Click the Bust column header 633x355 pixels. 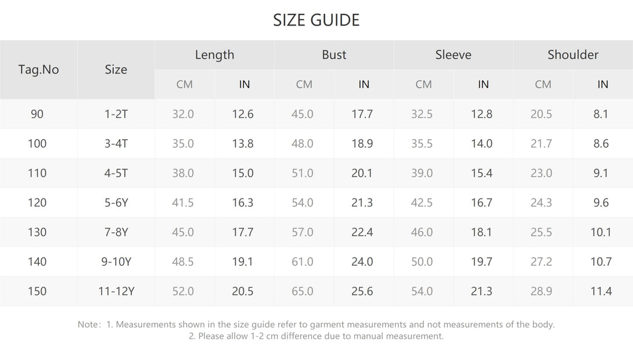coord(334,55)
